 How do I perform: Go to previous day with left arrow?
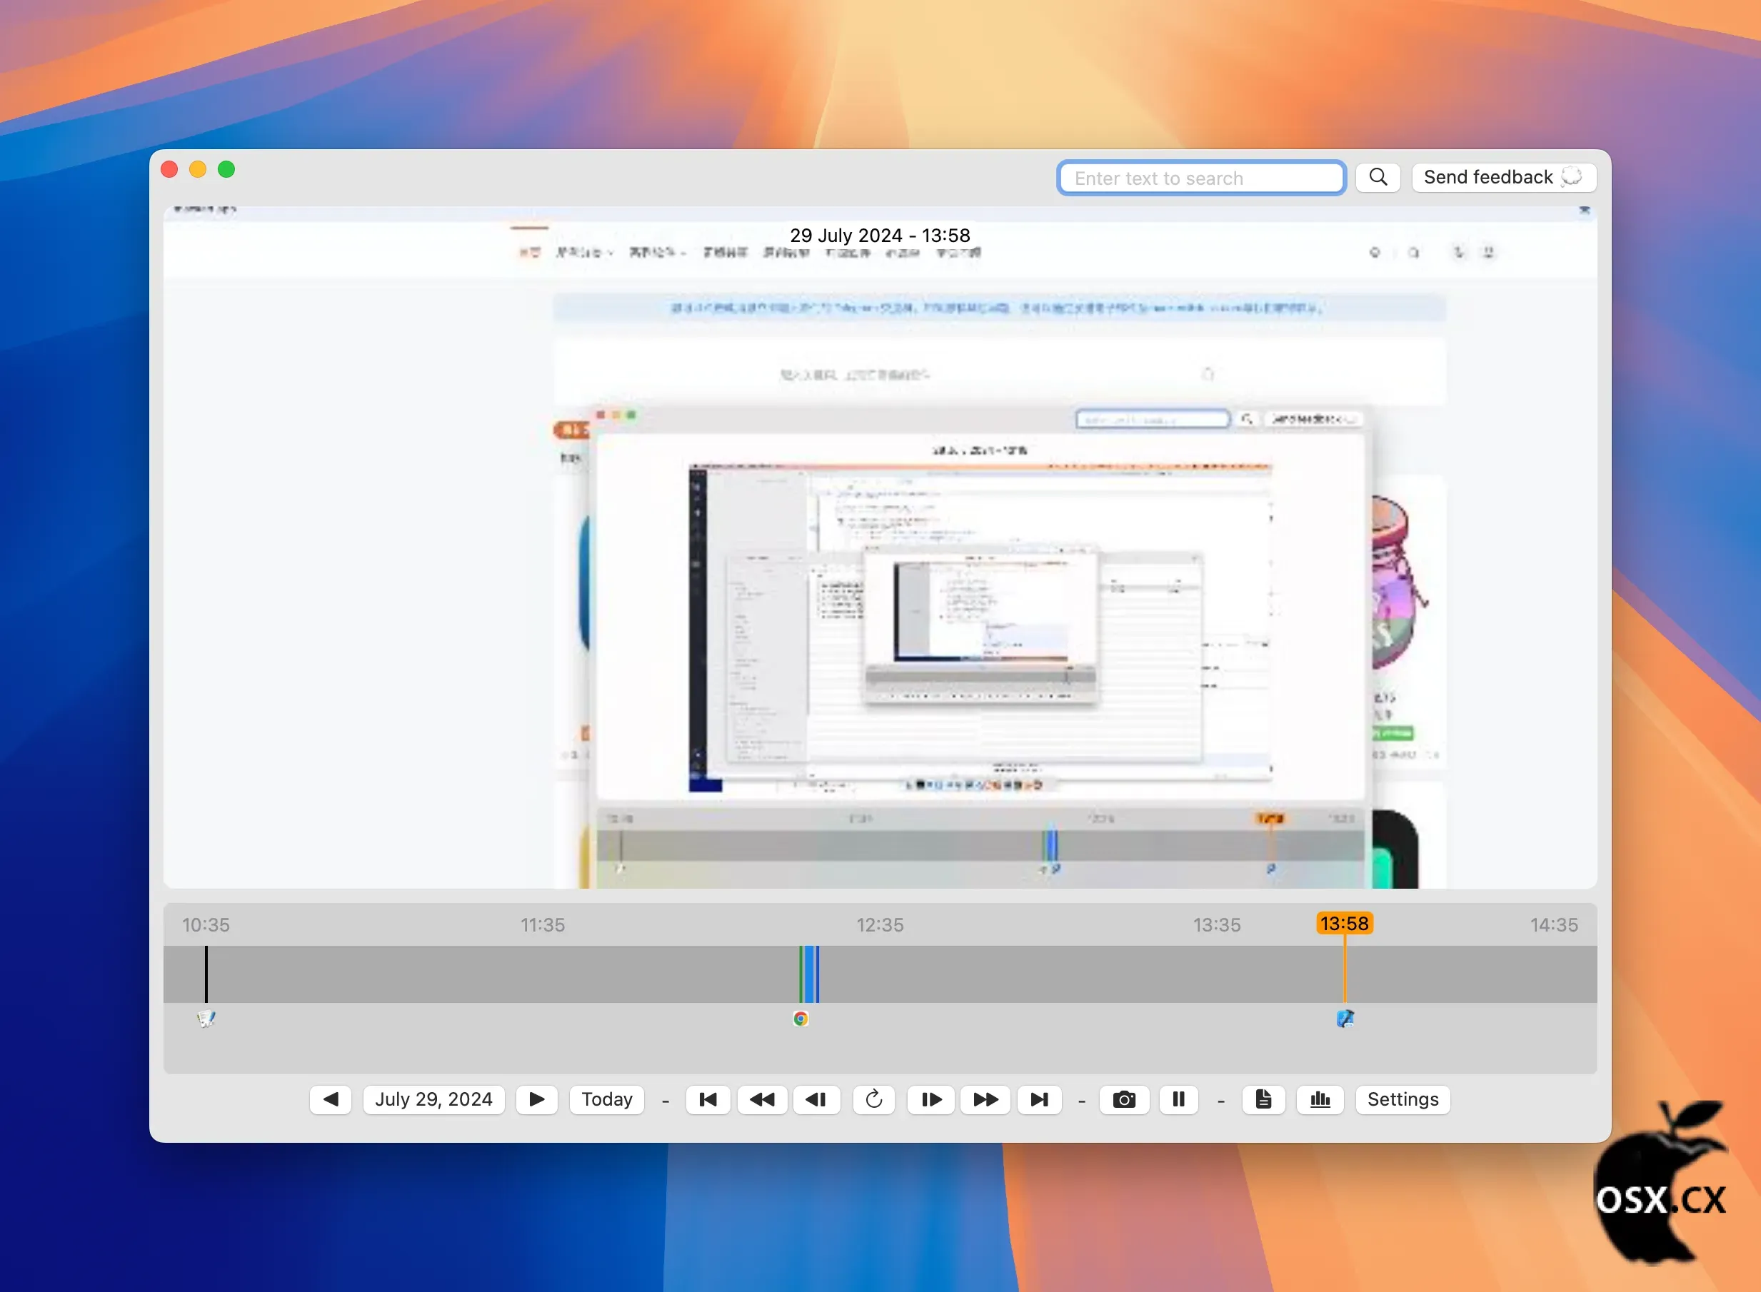pos(330,1099)
